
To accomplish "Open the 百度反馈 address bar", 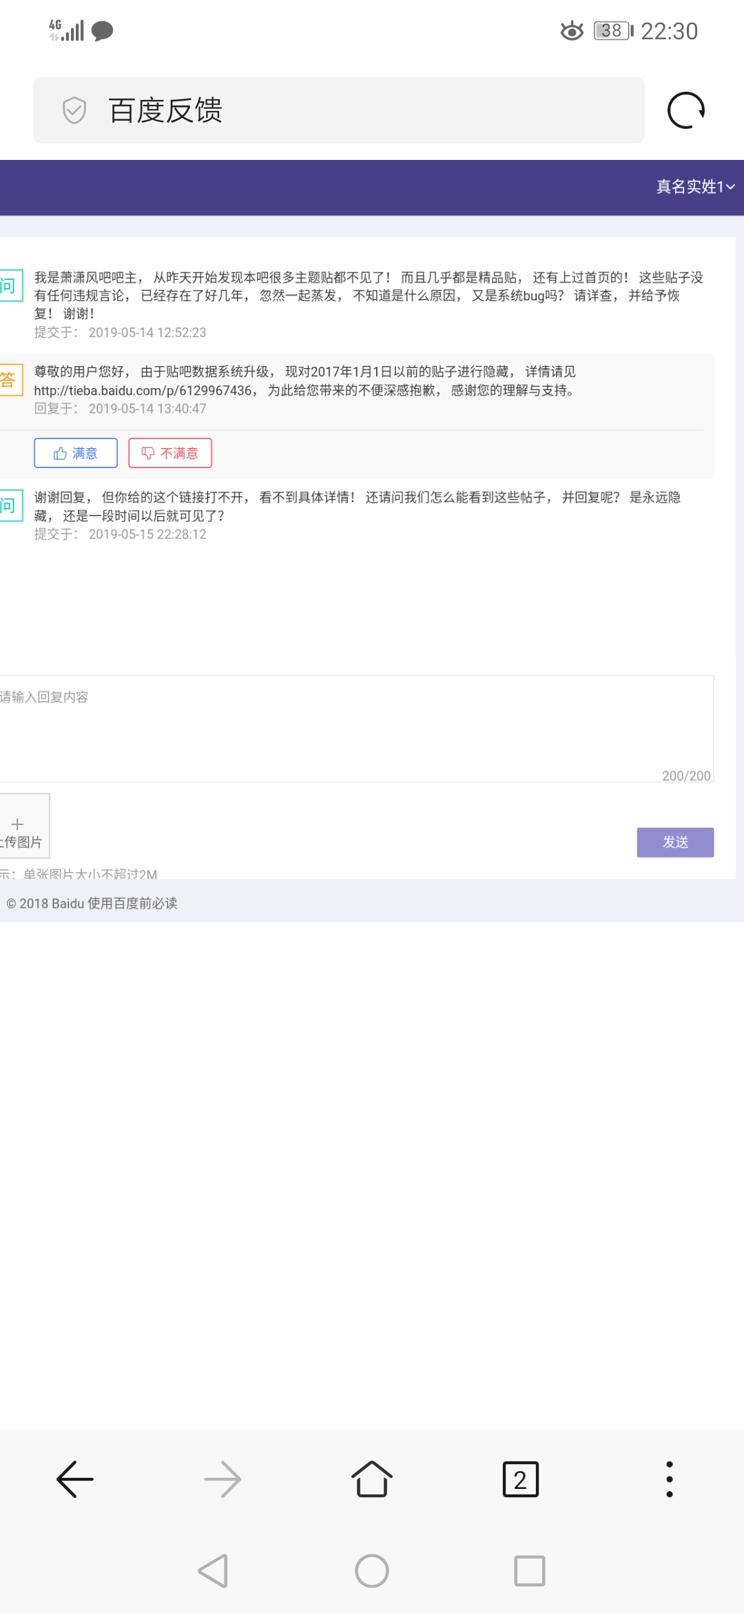I will coord(339,110).
